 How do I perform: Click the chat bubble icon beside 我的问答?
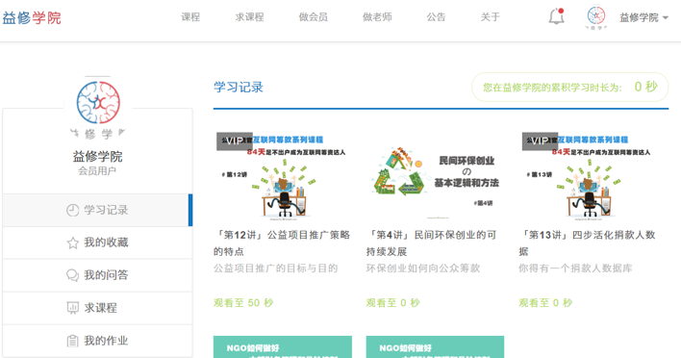72,275
